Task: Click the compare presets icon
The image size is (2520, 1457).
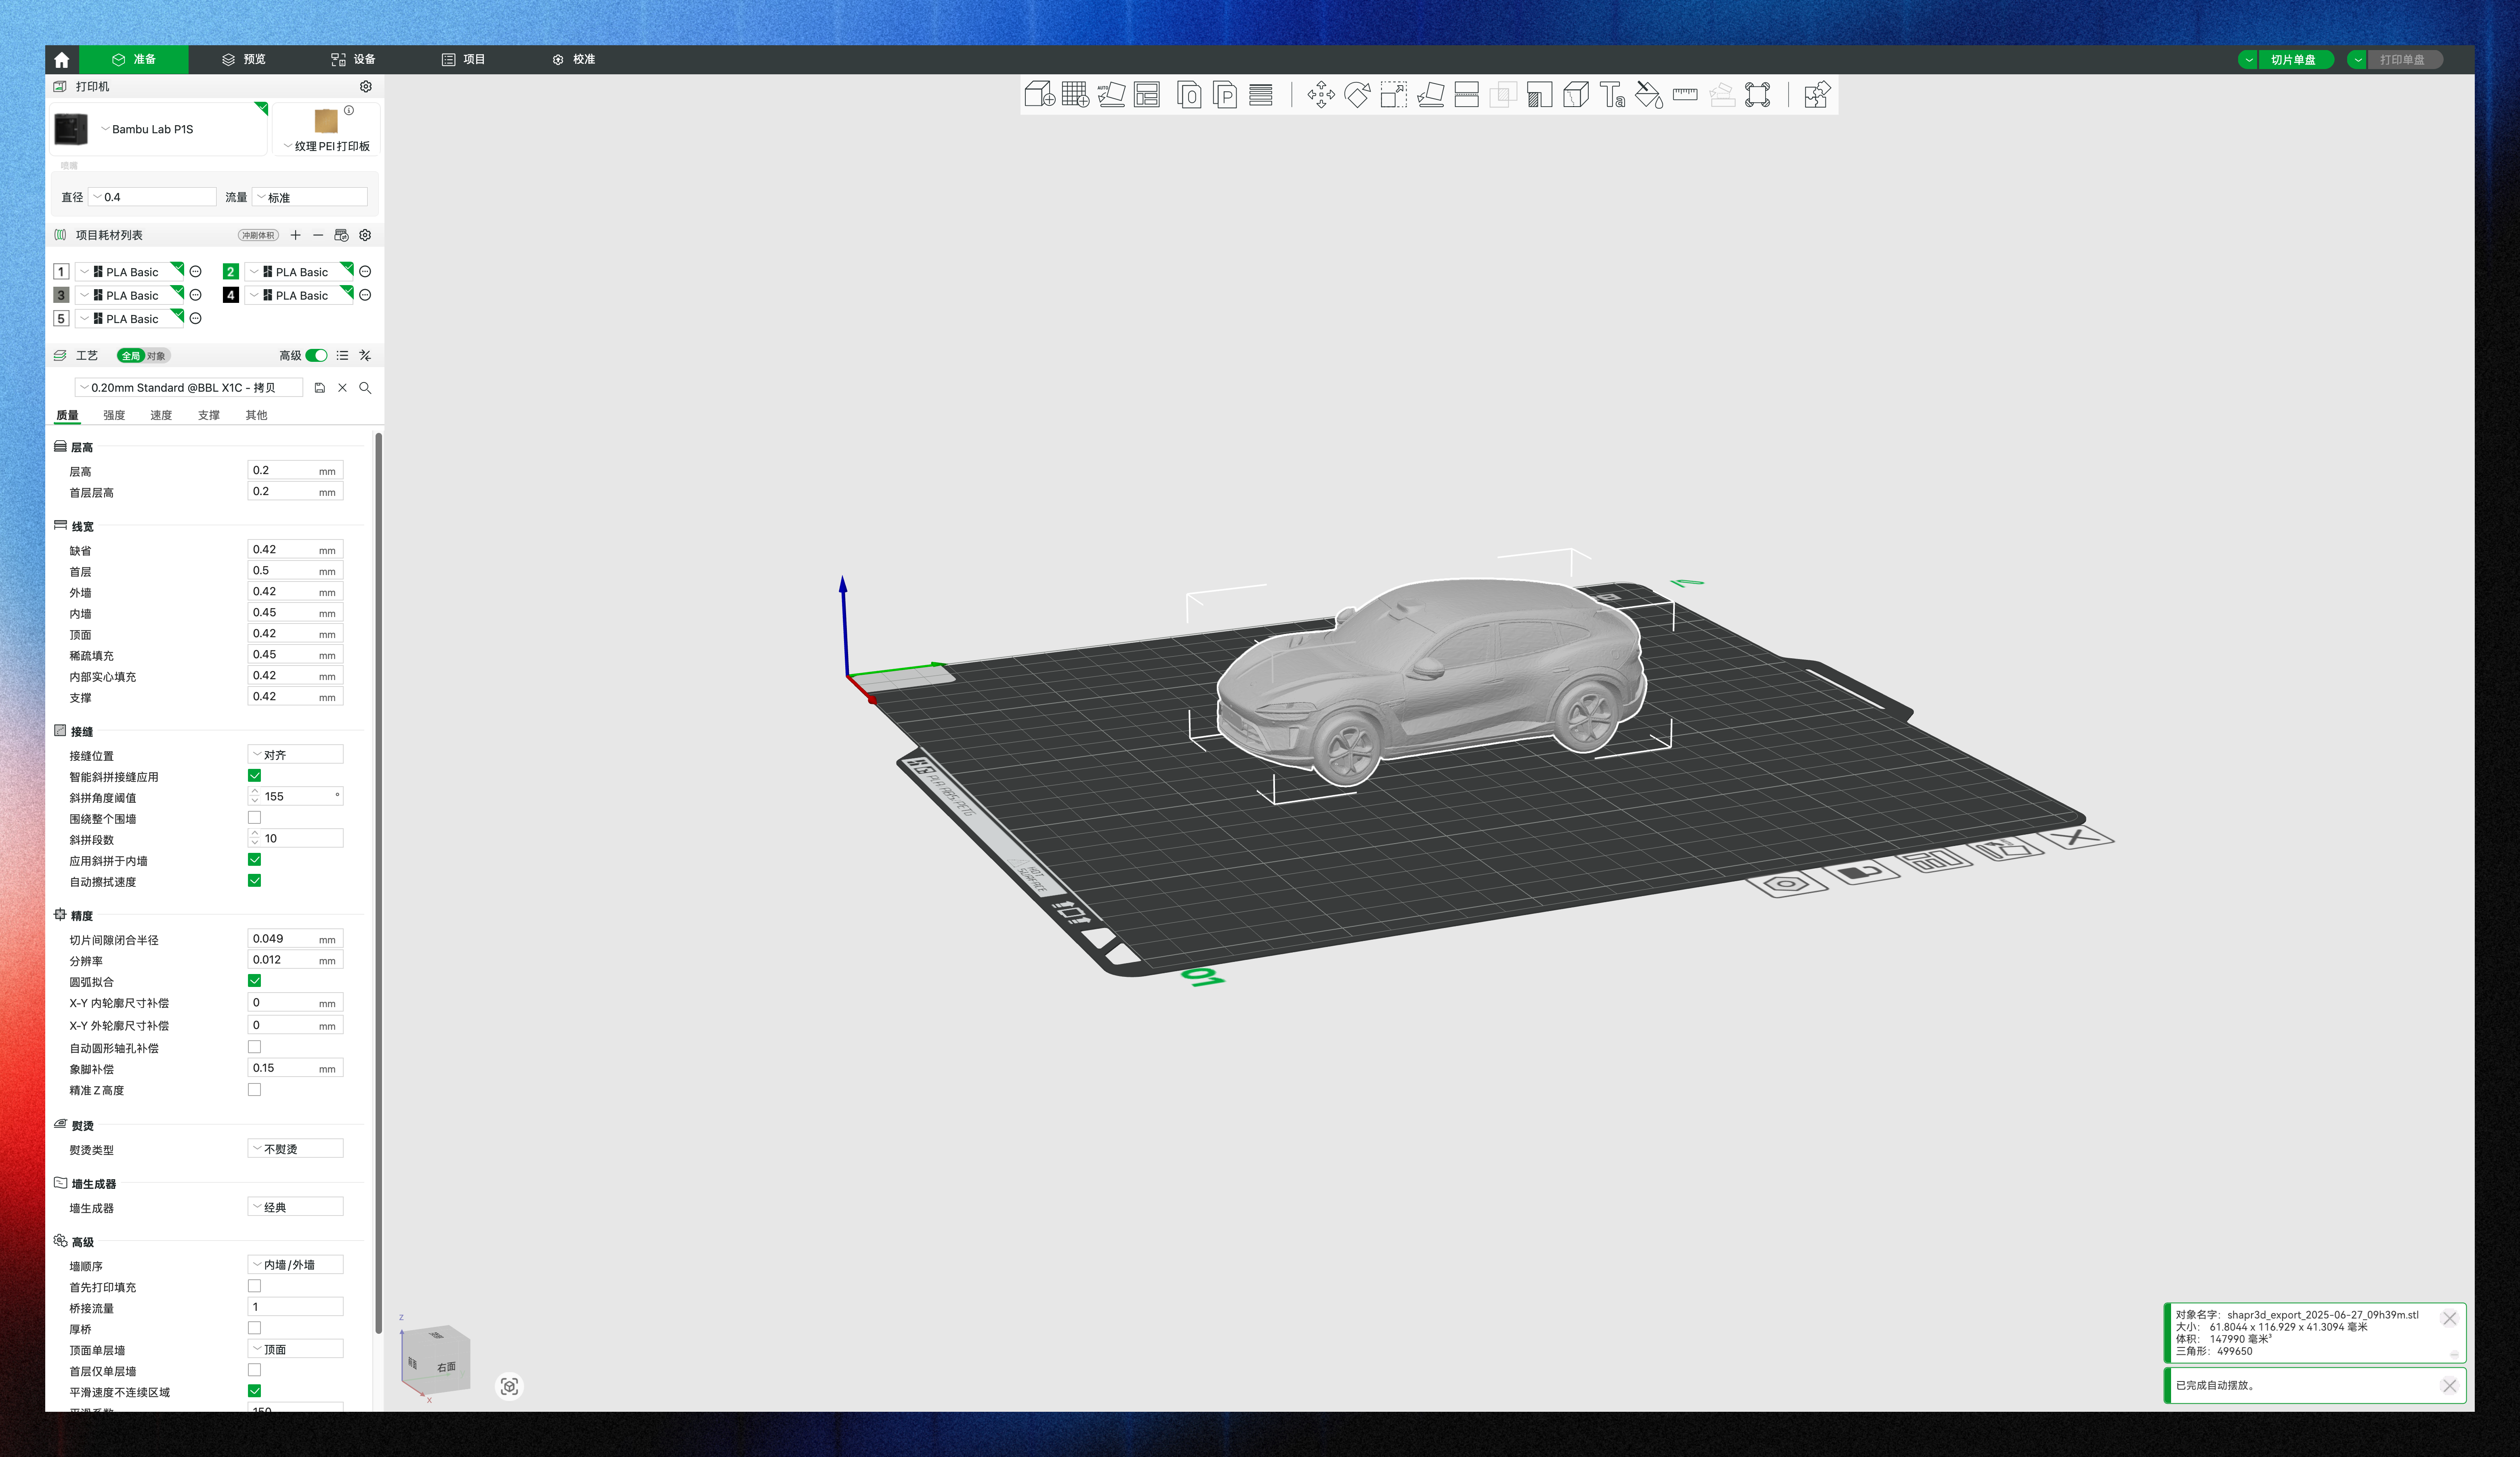Action: coord(365,356)
